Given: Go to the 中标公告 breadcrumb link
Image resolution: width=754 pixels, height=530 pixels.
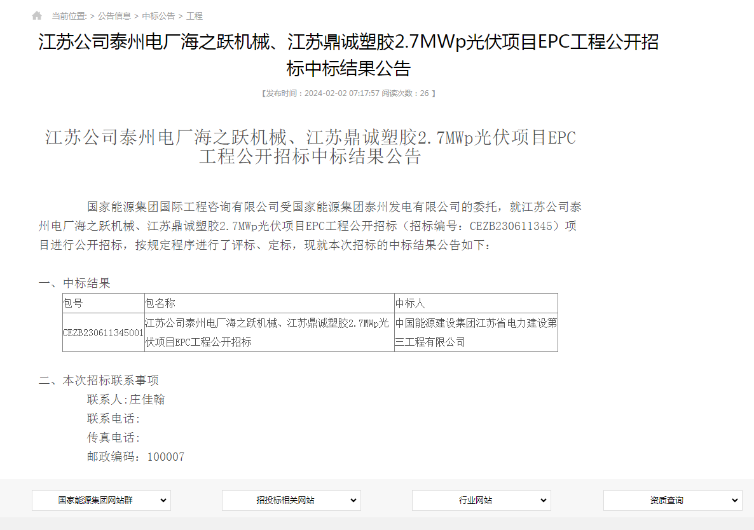Looking at the screenshot, I should point(158,16).
